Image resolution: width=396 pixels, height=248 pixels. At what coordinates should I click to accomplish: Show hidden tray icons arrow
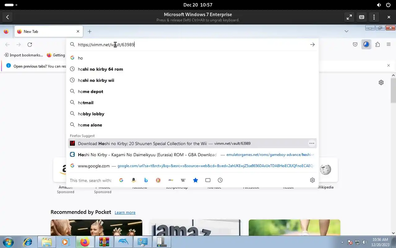342,242
